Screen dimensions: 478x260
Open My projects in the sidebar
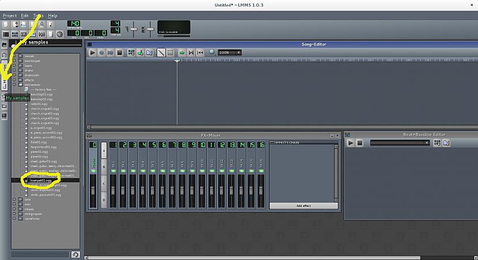click(4, 55)
